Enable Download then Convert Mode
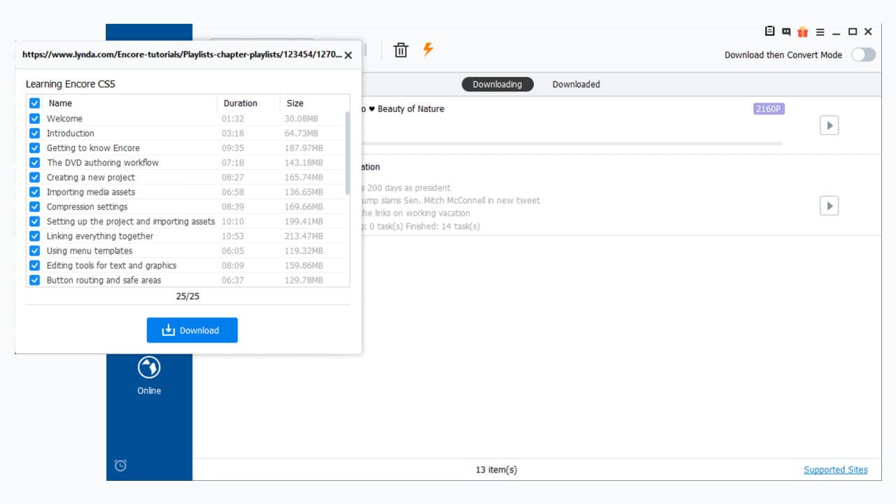 pos(863,55)
